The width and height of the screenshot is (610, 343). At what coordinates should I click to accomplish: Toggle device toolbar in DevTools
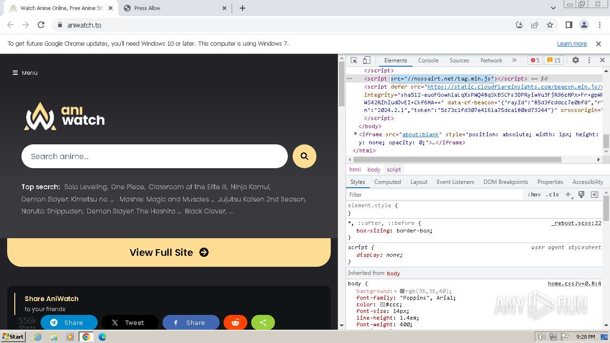point(366,61)
